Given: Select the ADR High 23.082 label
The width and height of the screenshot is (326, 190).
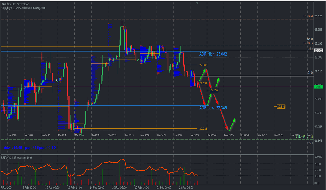Looking at the screenshot, I should [213, 54].
